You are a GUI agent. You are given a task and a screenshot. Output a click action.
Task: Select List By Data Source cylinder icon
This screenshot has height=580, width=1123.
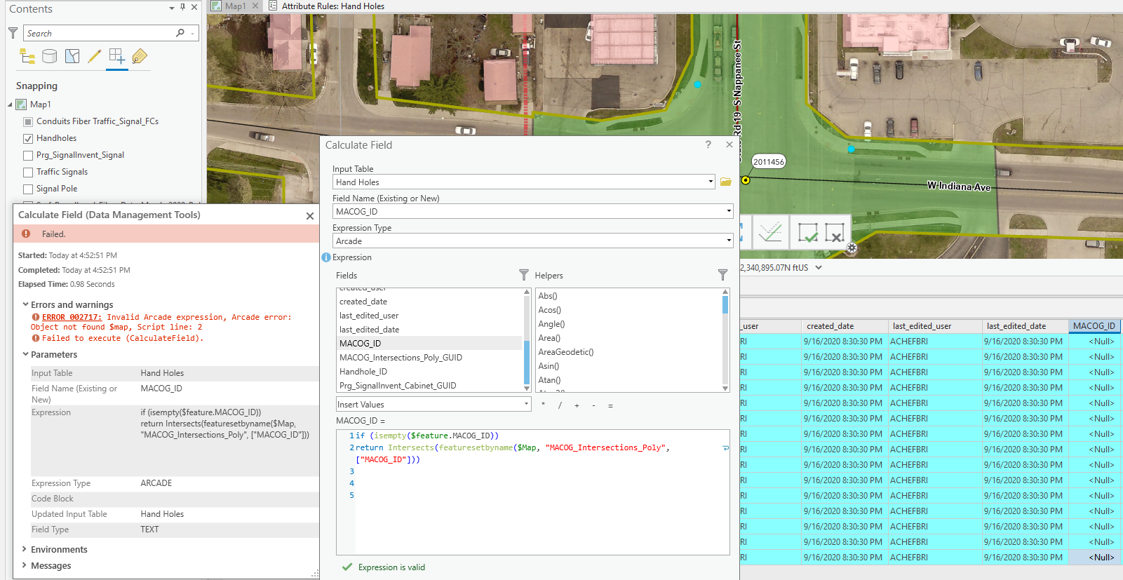pos(50,57)
